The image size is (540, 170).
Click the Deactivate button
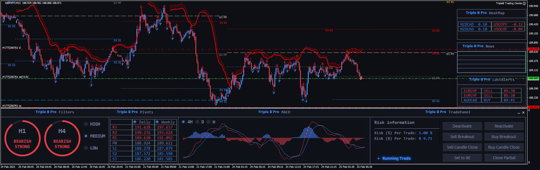tap(462, 126)
